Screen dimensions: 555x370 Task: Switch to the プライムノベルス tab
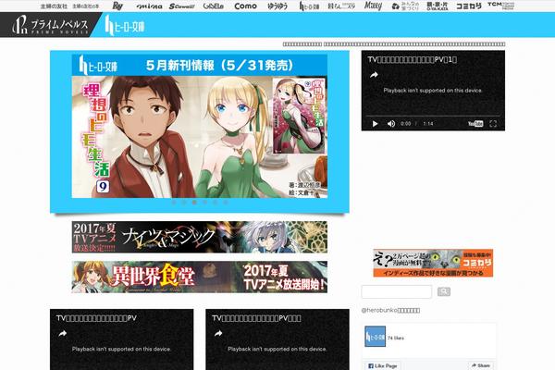[50, 25]
